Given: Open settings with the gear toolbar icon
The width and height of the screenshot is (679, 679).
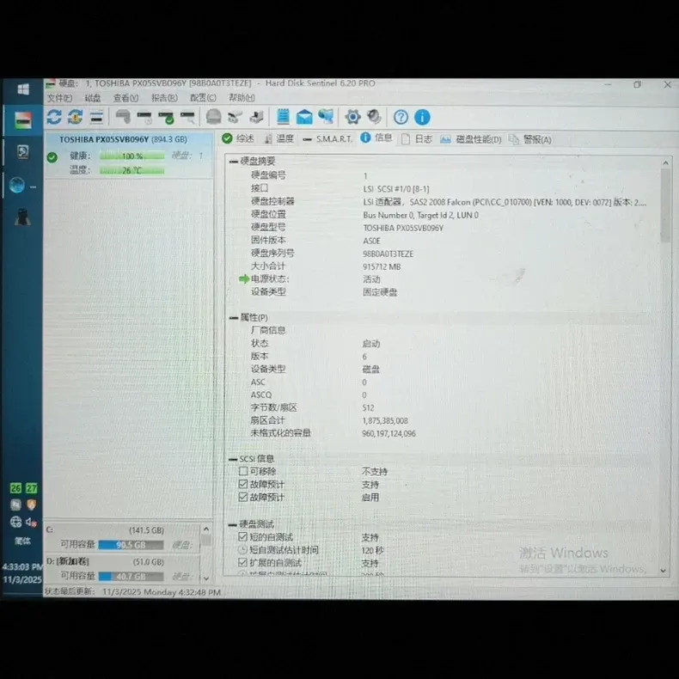Looking at the screenshot, I should pos(353,117).
